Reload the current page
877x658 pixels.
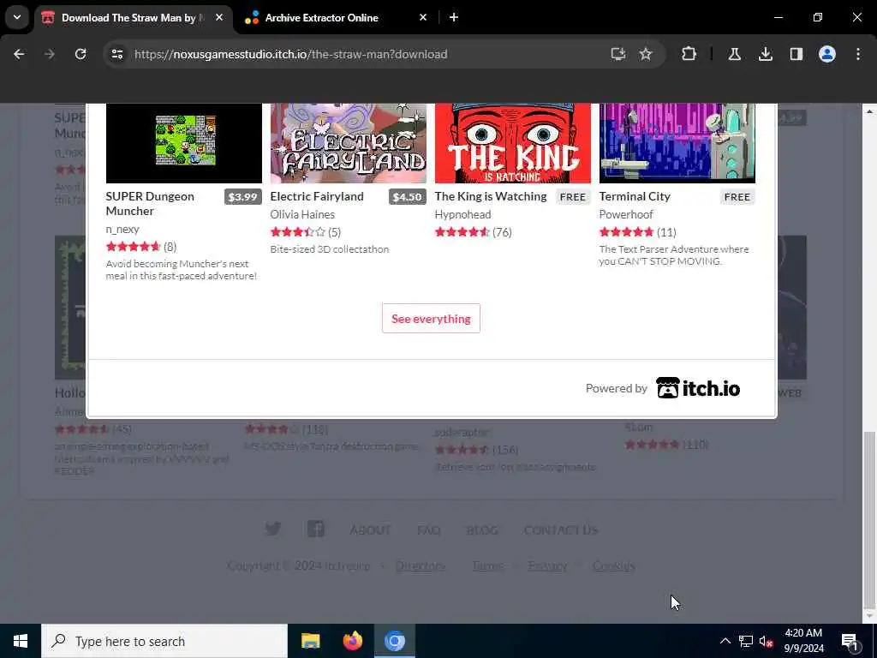point(81,54)
